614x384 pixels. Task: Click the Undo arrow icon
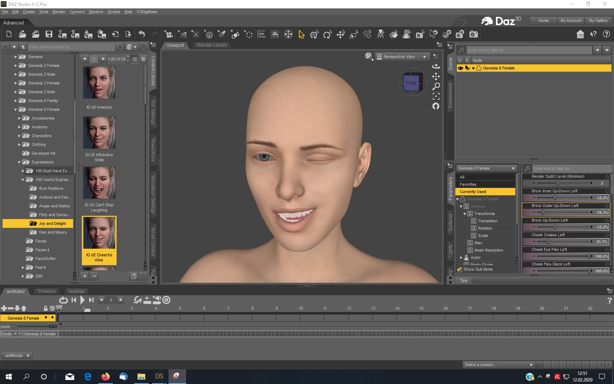pos(142,34)
